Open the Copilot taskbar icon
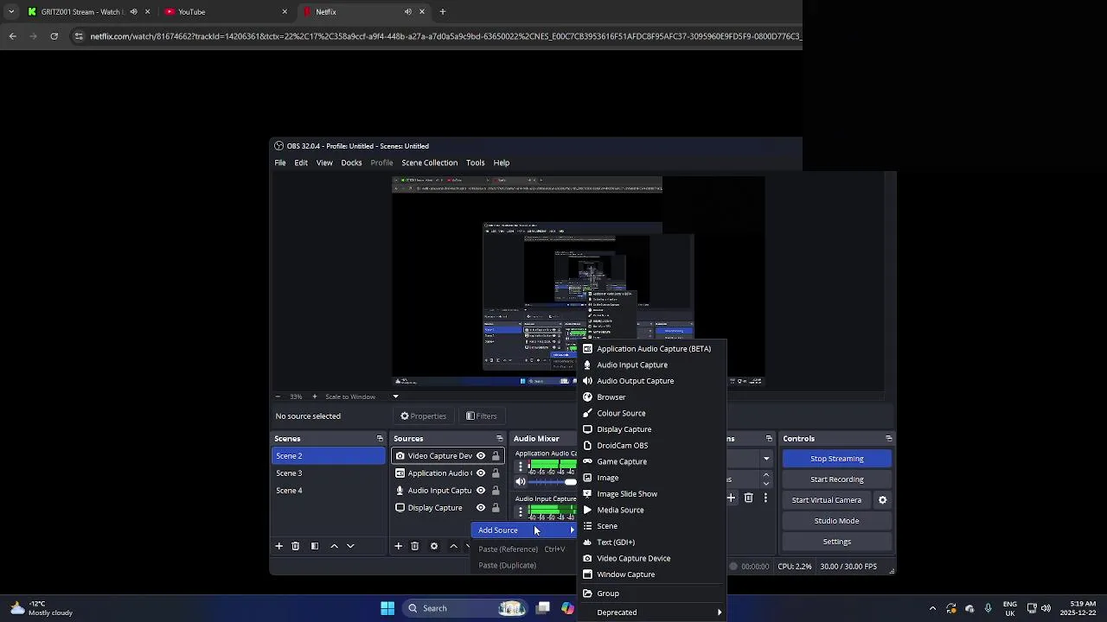 pos(567,608)
